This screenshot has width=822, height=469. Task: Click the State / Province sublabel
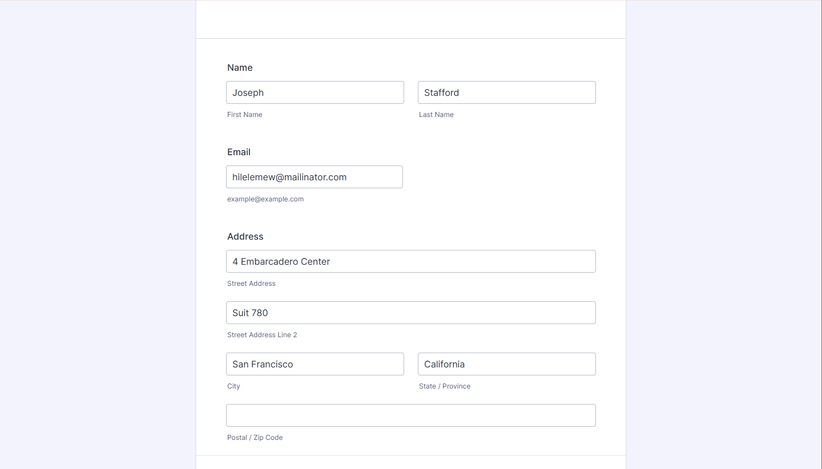point(445,386)
